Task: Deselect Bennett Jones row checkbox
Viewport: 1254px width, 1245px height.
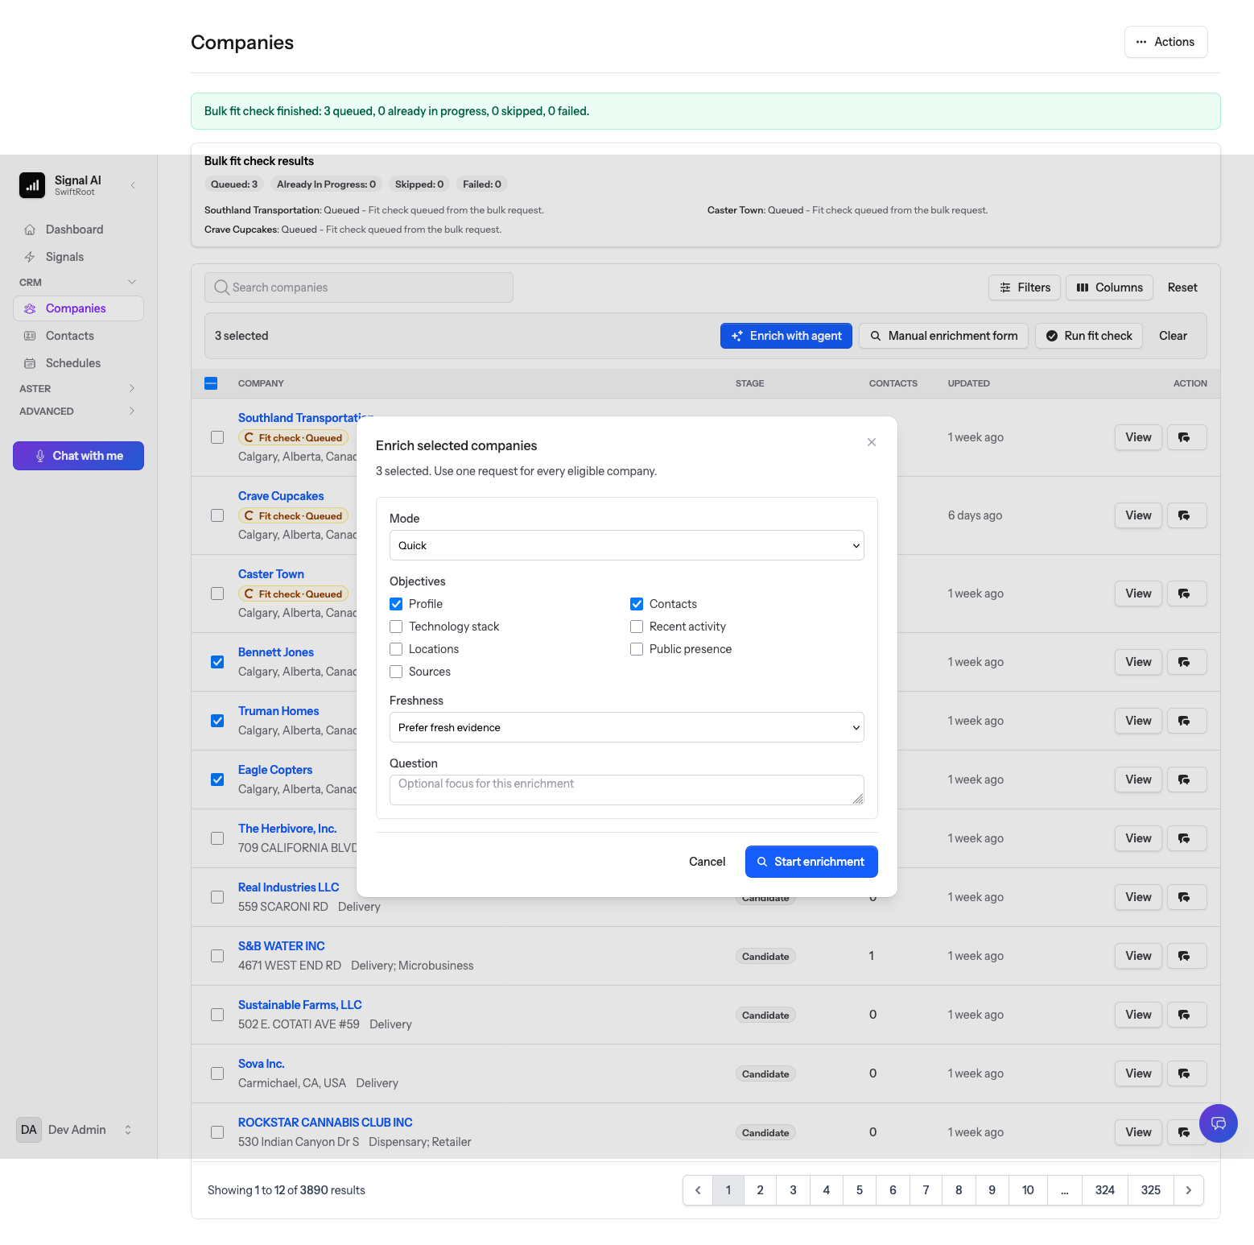Action: point(217,662)
